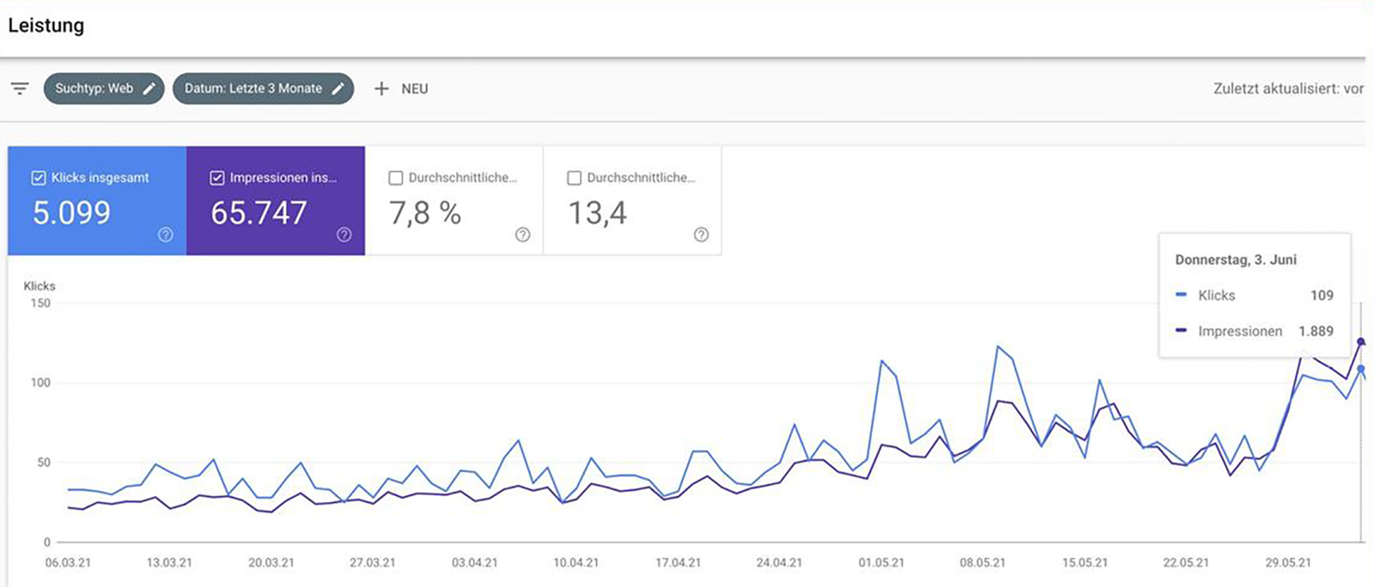Select the Klicks insgesamt 5.099 card
Screen dimensions: 1374x587
96,212
